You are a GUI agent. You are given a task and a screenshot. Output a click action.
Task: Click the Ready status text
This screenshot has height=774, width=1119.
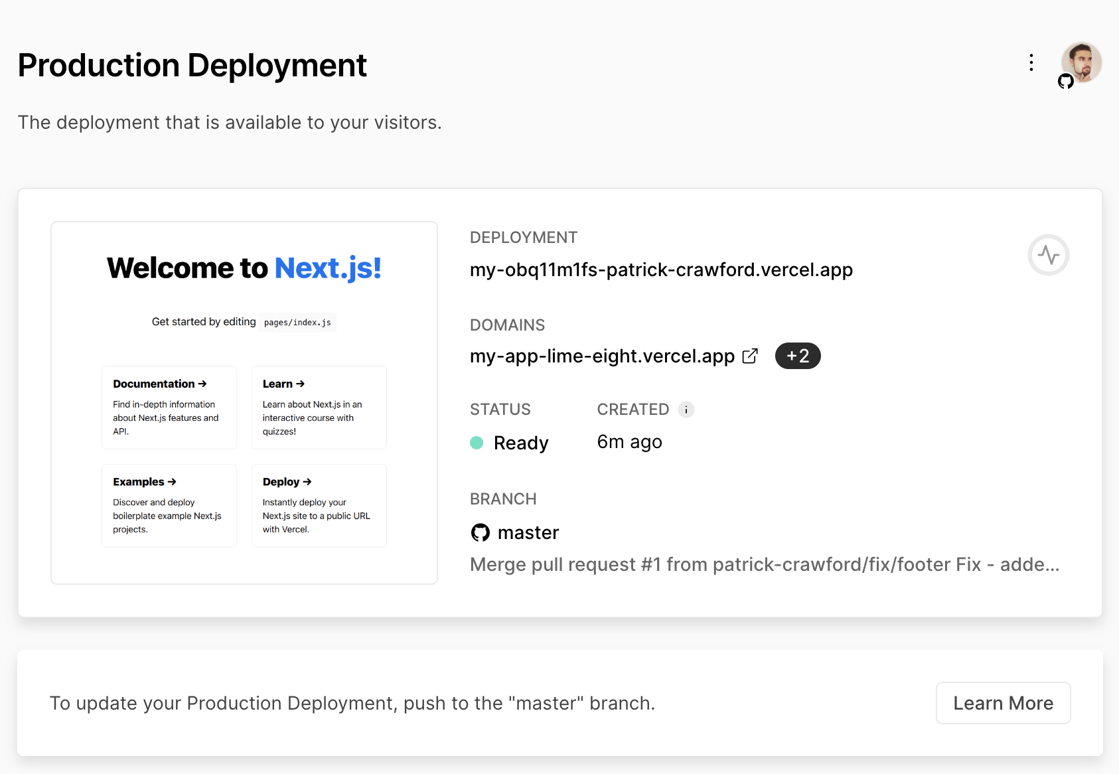(x=521, y=443)
